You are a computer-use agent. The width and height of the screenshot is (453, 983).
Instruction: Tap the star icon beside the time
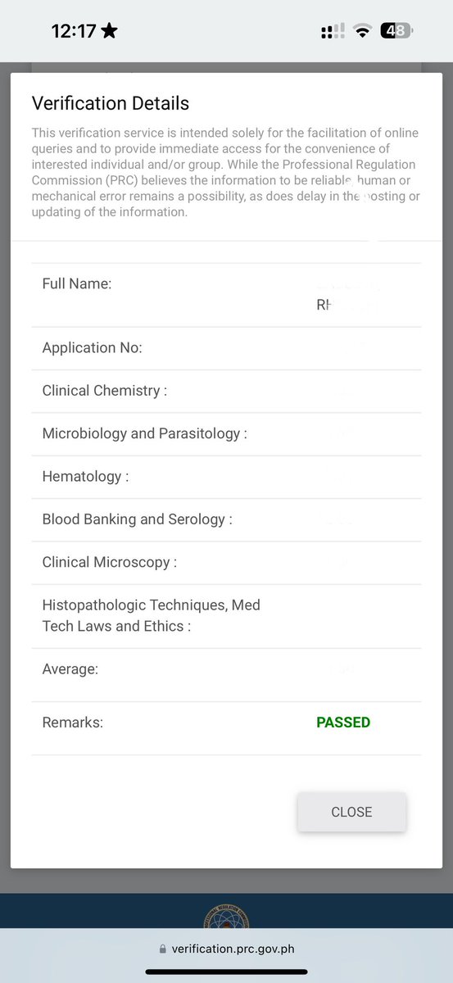110,31
